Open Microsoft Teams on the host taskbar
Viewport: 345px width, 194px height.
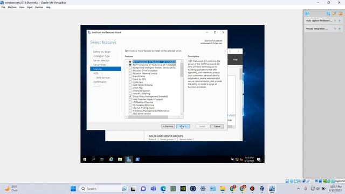[x=153, y=189]
